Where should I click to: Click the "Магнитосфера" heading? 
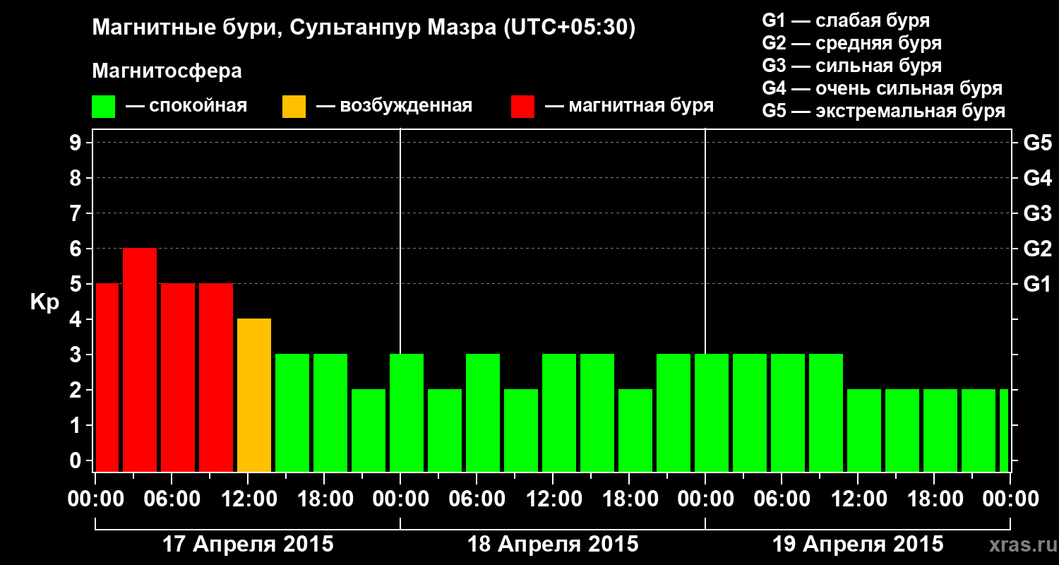167,71
